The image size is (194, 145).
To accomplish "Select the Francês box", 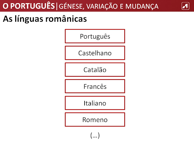I will (x=95, y=86).
